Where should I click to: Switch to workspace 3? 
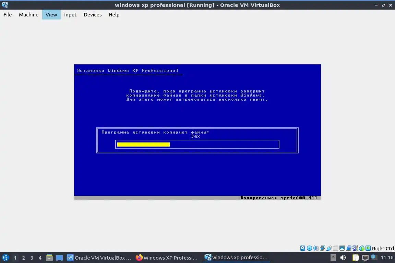32,258
